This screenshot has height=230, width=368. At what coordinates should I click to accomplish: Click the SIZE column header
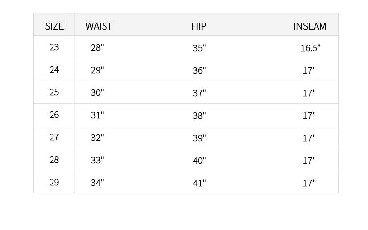54,26
